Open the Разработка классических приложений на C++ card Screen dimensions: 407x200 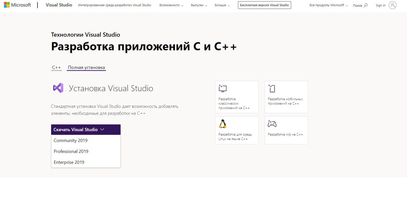click(x=237, y=97)
